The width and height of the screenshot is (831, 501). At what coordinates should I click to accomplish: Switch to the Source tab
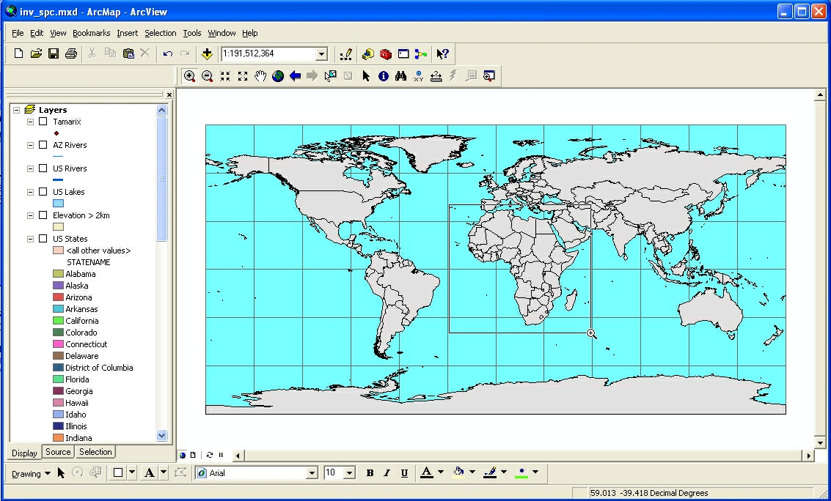click(58, 452)
